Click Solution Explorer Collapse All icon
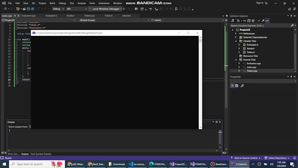 249,21
